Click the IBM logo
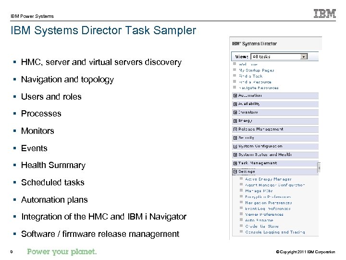The image size is (346, 260). 325,13
